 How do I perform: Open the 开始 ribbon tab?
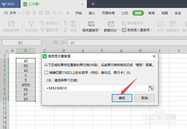pos(78,13)
